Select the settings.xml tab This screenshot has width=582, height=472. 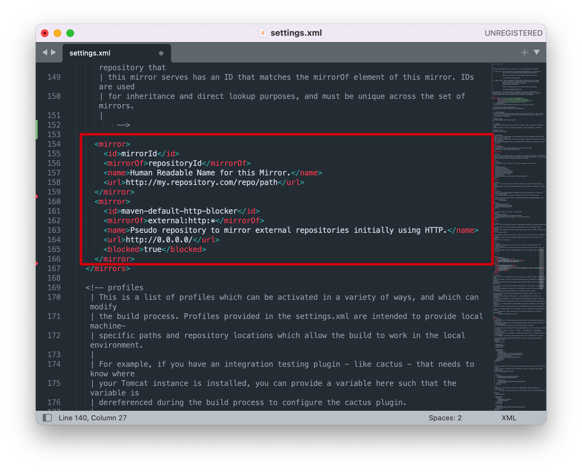coord(117,53)
